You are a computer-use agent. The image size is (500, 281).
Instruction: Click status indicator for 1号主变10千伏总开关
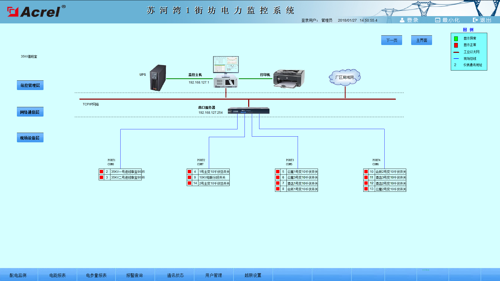pos(190,172)
